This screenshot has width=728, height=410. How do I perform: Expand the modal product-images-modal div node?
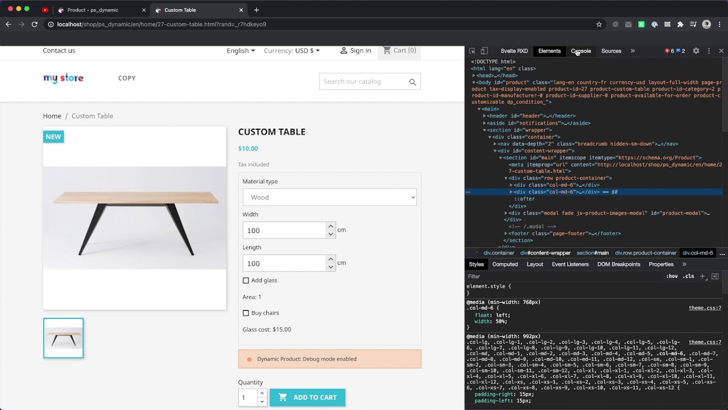tap(506, 213)
